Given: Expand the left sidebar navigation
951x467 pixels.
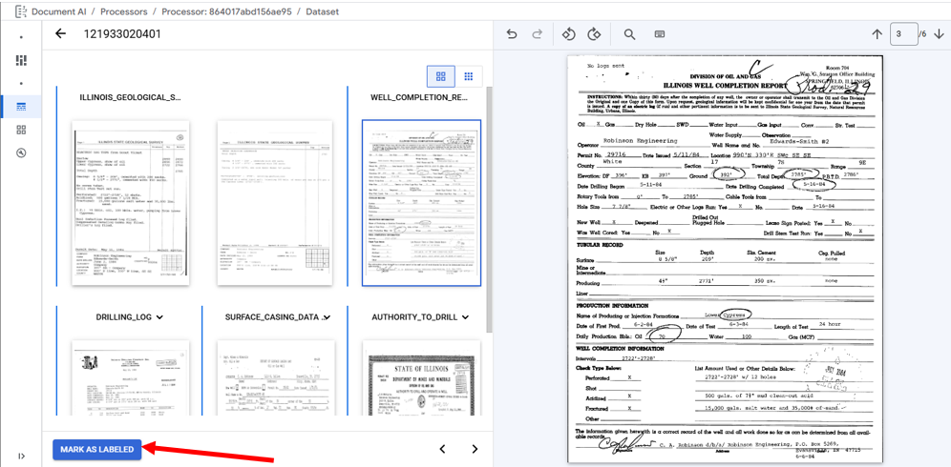Looking at the screenshot, I should tap(21, 456).
